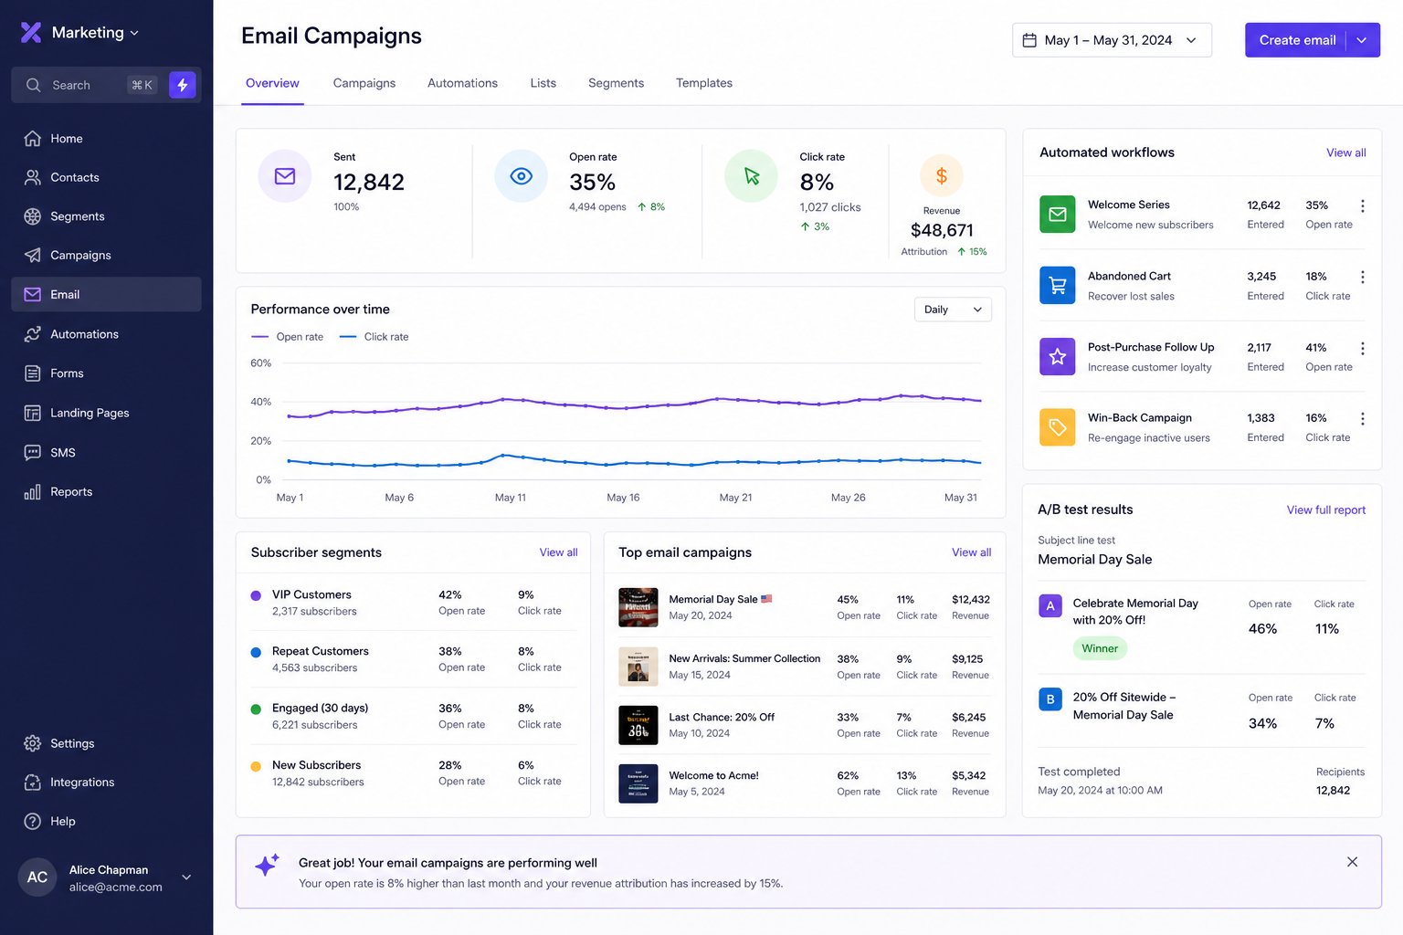Image resolution: width=1403 pixels, height=935 pixels.
Task: Click the Help question mark icon
Action: tap(32, 821)
